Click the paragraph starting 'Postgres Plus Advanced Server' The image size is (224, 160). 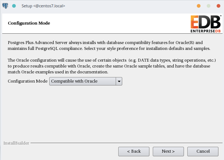coord(109,46)
